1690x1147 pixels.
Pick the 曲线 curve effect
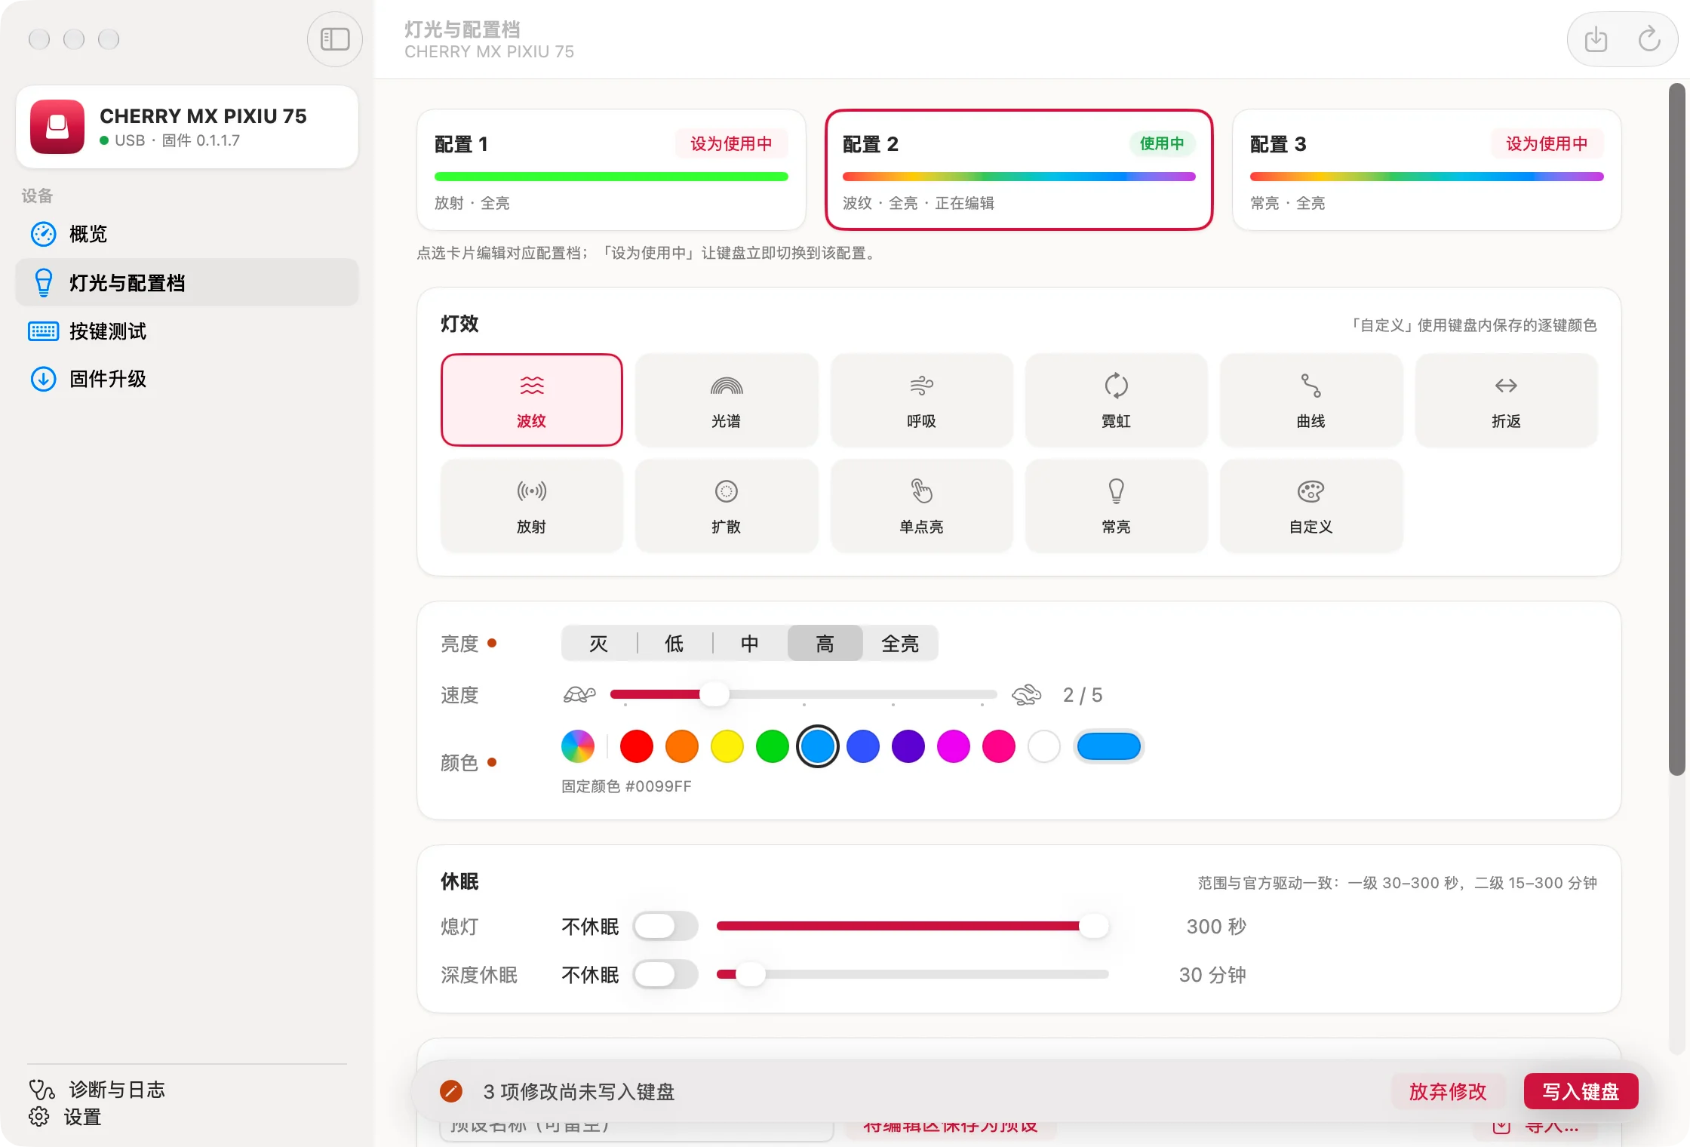pos(1311,400)
